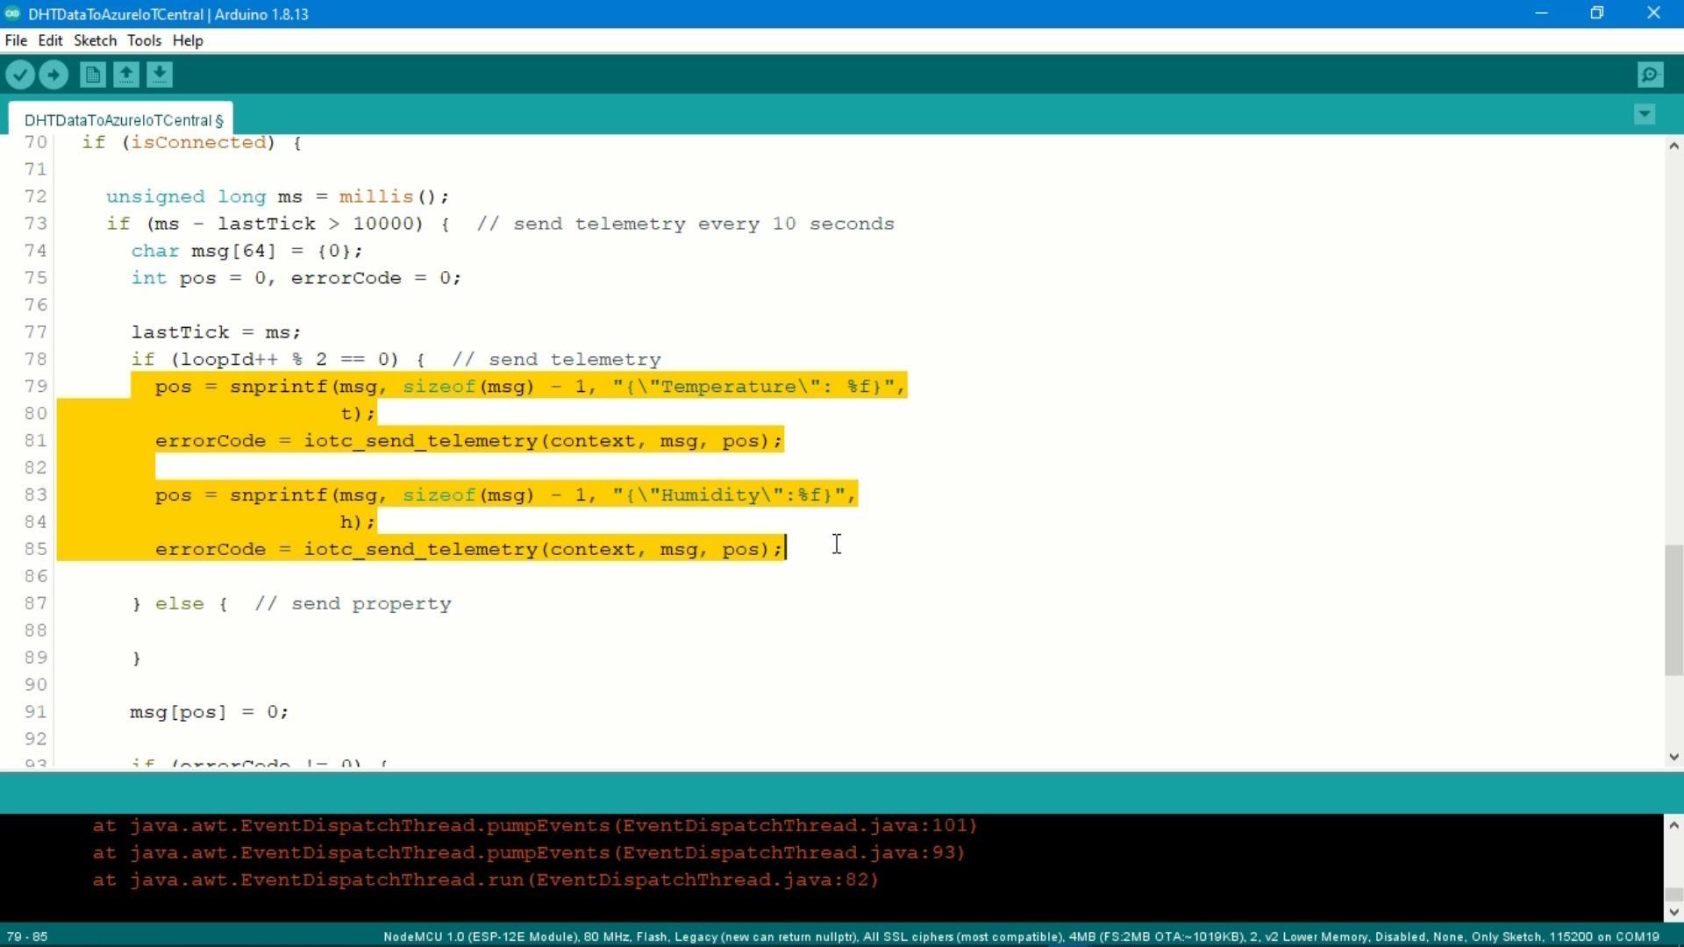Click the Arduino logo in the title bar
The image size is (1684, 947).
point(12,13)
